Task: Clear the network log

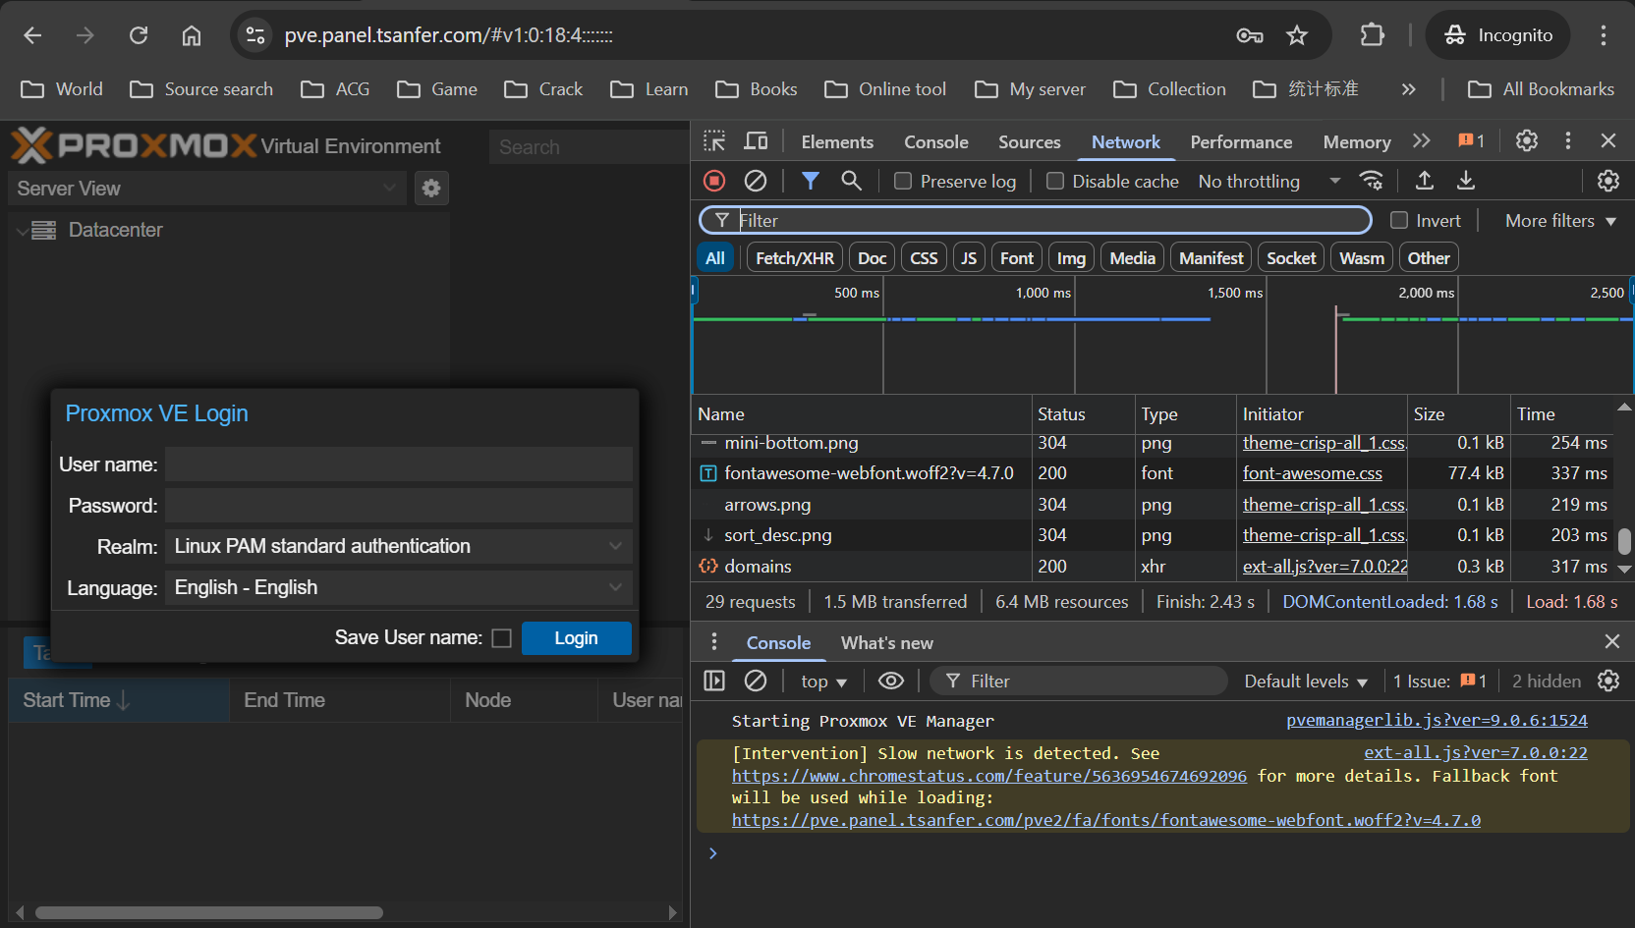Action: [x=756, y=181]
